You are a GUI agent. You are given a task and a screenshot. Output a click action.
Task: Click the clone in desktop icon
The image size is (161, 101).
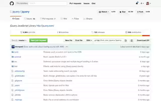132,40
